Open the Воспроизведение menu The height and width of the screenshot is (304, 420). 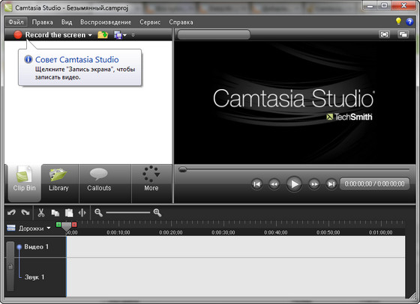click(106, 22)
